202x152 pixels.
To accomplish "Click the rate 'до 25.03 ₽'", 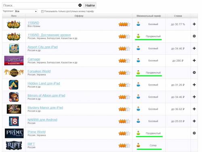I will click(x=178, y=121).
